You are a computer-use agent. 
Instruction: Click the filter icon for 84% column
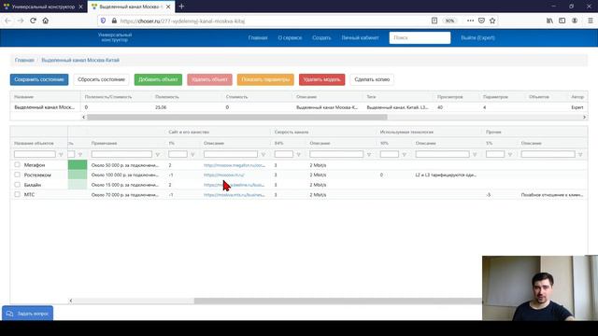pyautogui.click(x=299, y=155)
